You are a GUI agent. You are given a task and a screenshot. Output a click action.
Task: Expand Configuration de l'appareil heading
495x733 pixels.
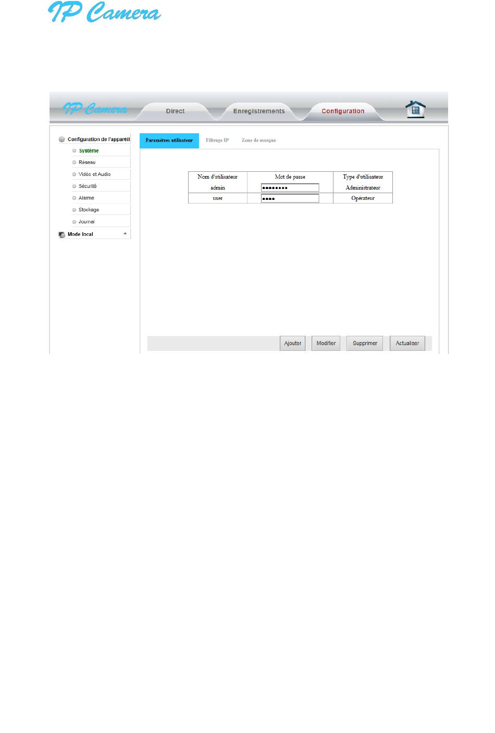[x=98, y=140]
